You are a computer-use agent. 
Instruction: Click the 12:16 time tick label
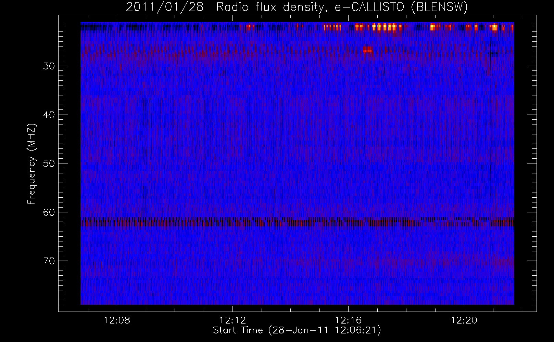[349, 320]
